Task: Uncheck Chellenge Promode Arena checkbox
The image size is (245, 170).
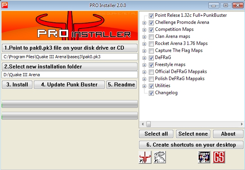Action: click(151, 23)
